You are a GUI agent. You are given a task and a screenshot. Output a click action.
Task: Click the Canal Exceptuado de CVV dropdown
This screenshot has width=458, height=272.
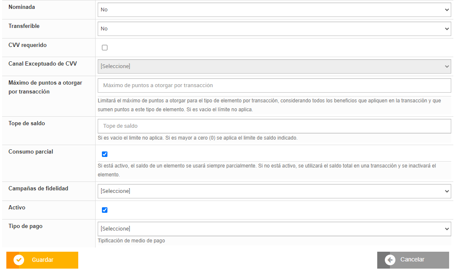(x=274, y=66)
